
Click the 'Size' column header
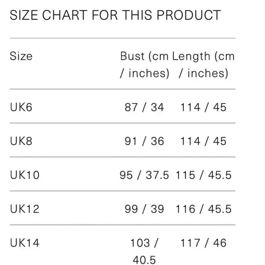pos(21,56)
